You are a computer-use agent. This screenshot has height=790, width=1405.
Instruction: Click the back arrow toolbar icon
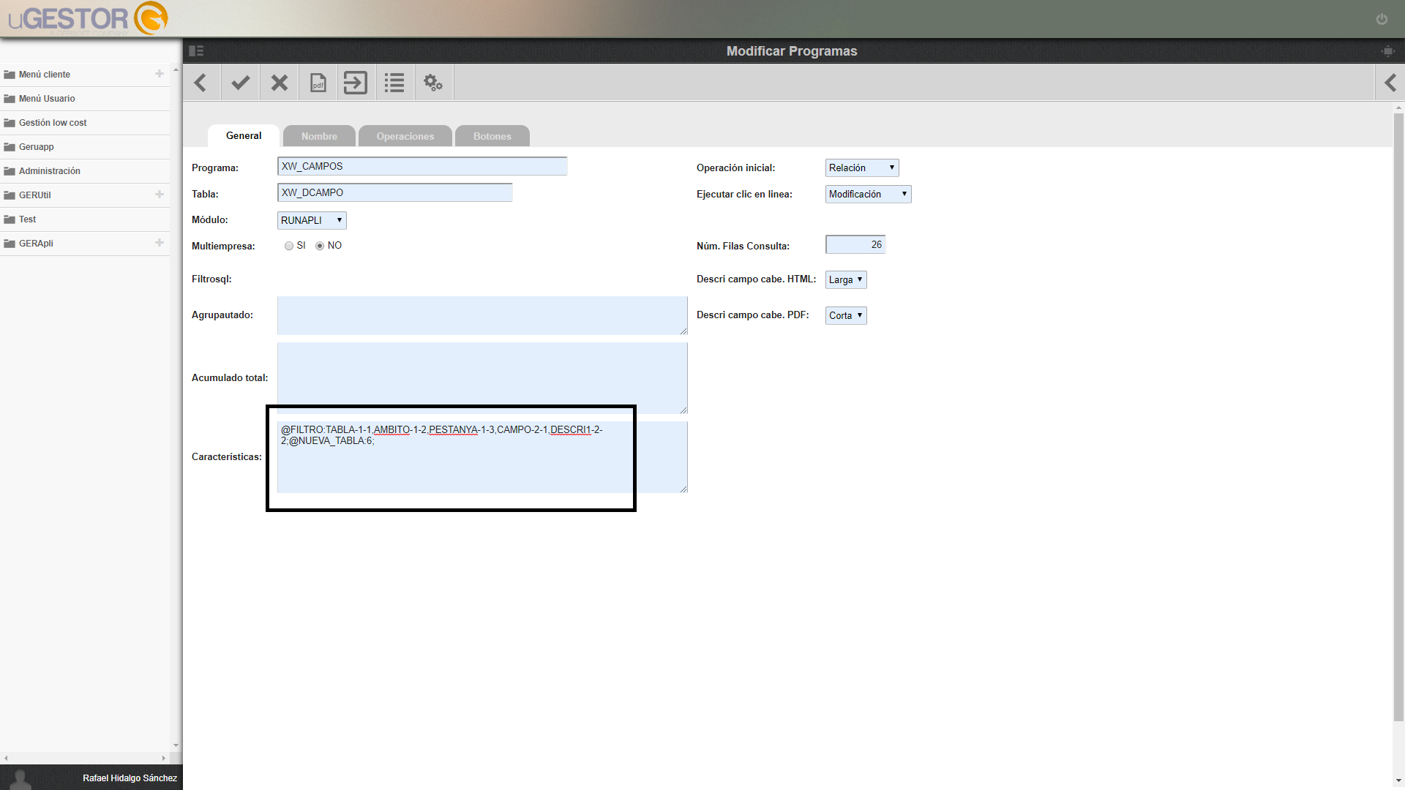click(201, 83)
